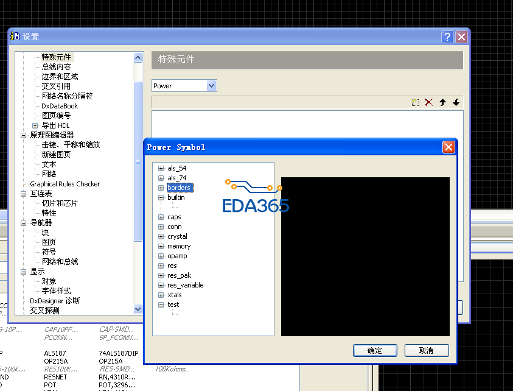Collapse the 导航器 settings node

23,223
